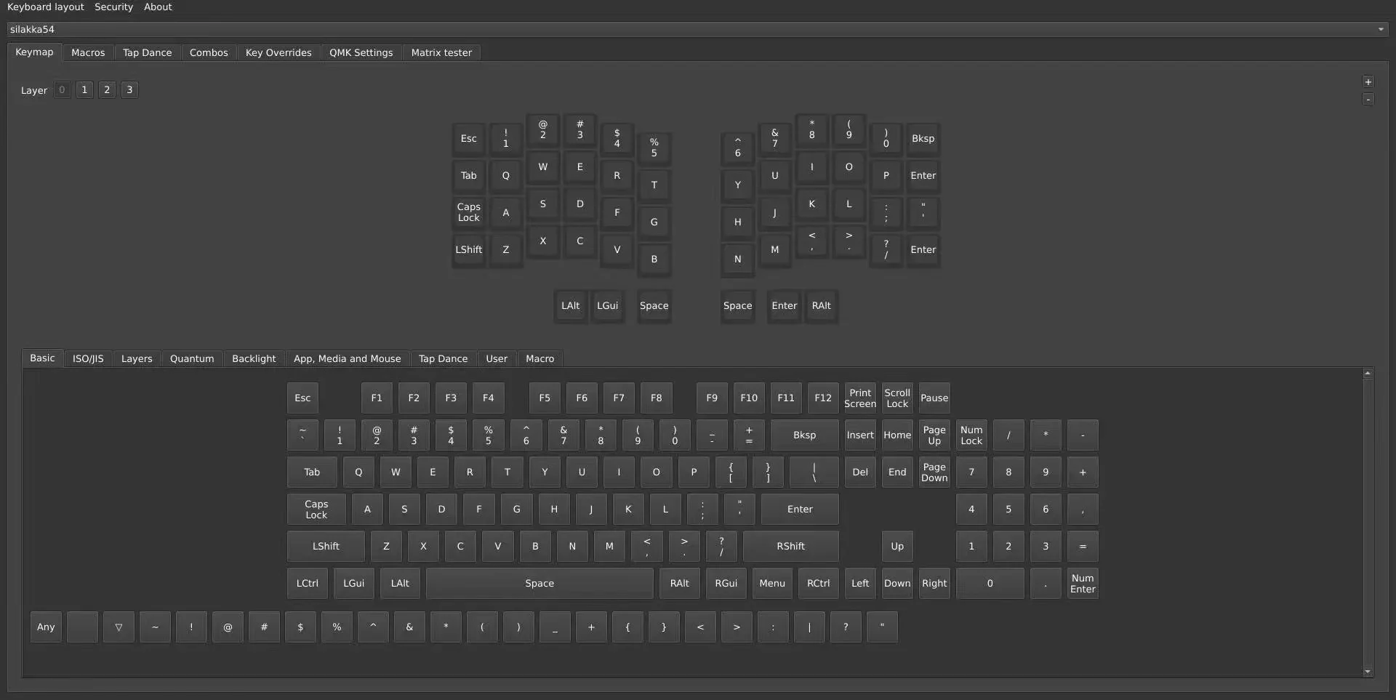Open the Security menu

[114, 7]
